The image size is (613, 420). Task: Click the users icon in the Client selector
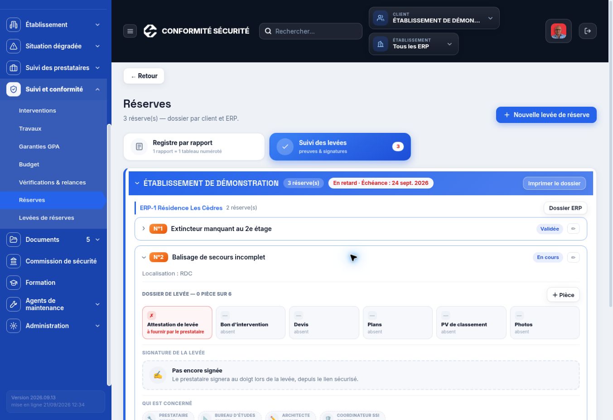tap(381, 18)
